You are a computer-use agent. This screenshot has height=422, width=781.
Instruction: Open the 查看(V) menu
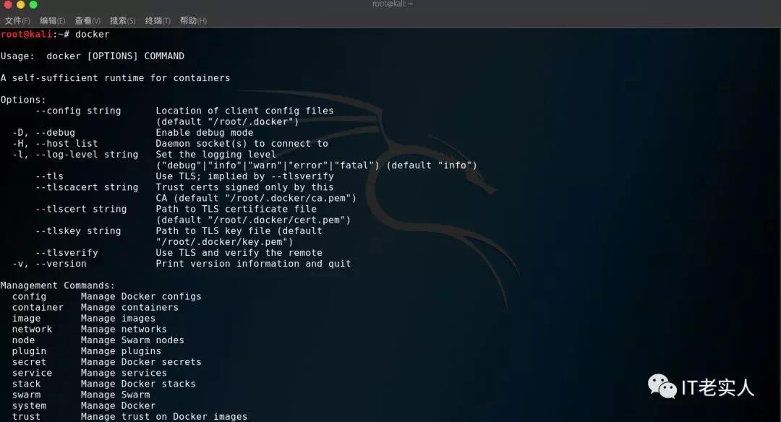click(88, 20)
